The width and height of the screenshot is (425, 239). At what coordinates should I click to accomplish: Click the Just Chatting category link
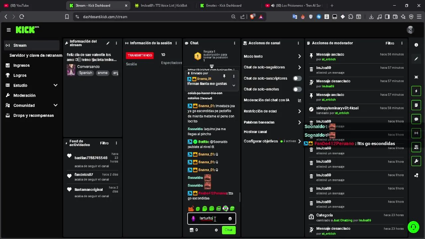coord(343,220)
